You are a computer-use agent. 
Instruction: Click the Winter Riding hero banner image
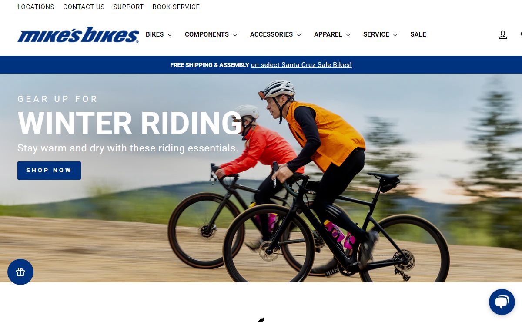point(261,178)
